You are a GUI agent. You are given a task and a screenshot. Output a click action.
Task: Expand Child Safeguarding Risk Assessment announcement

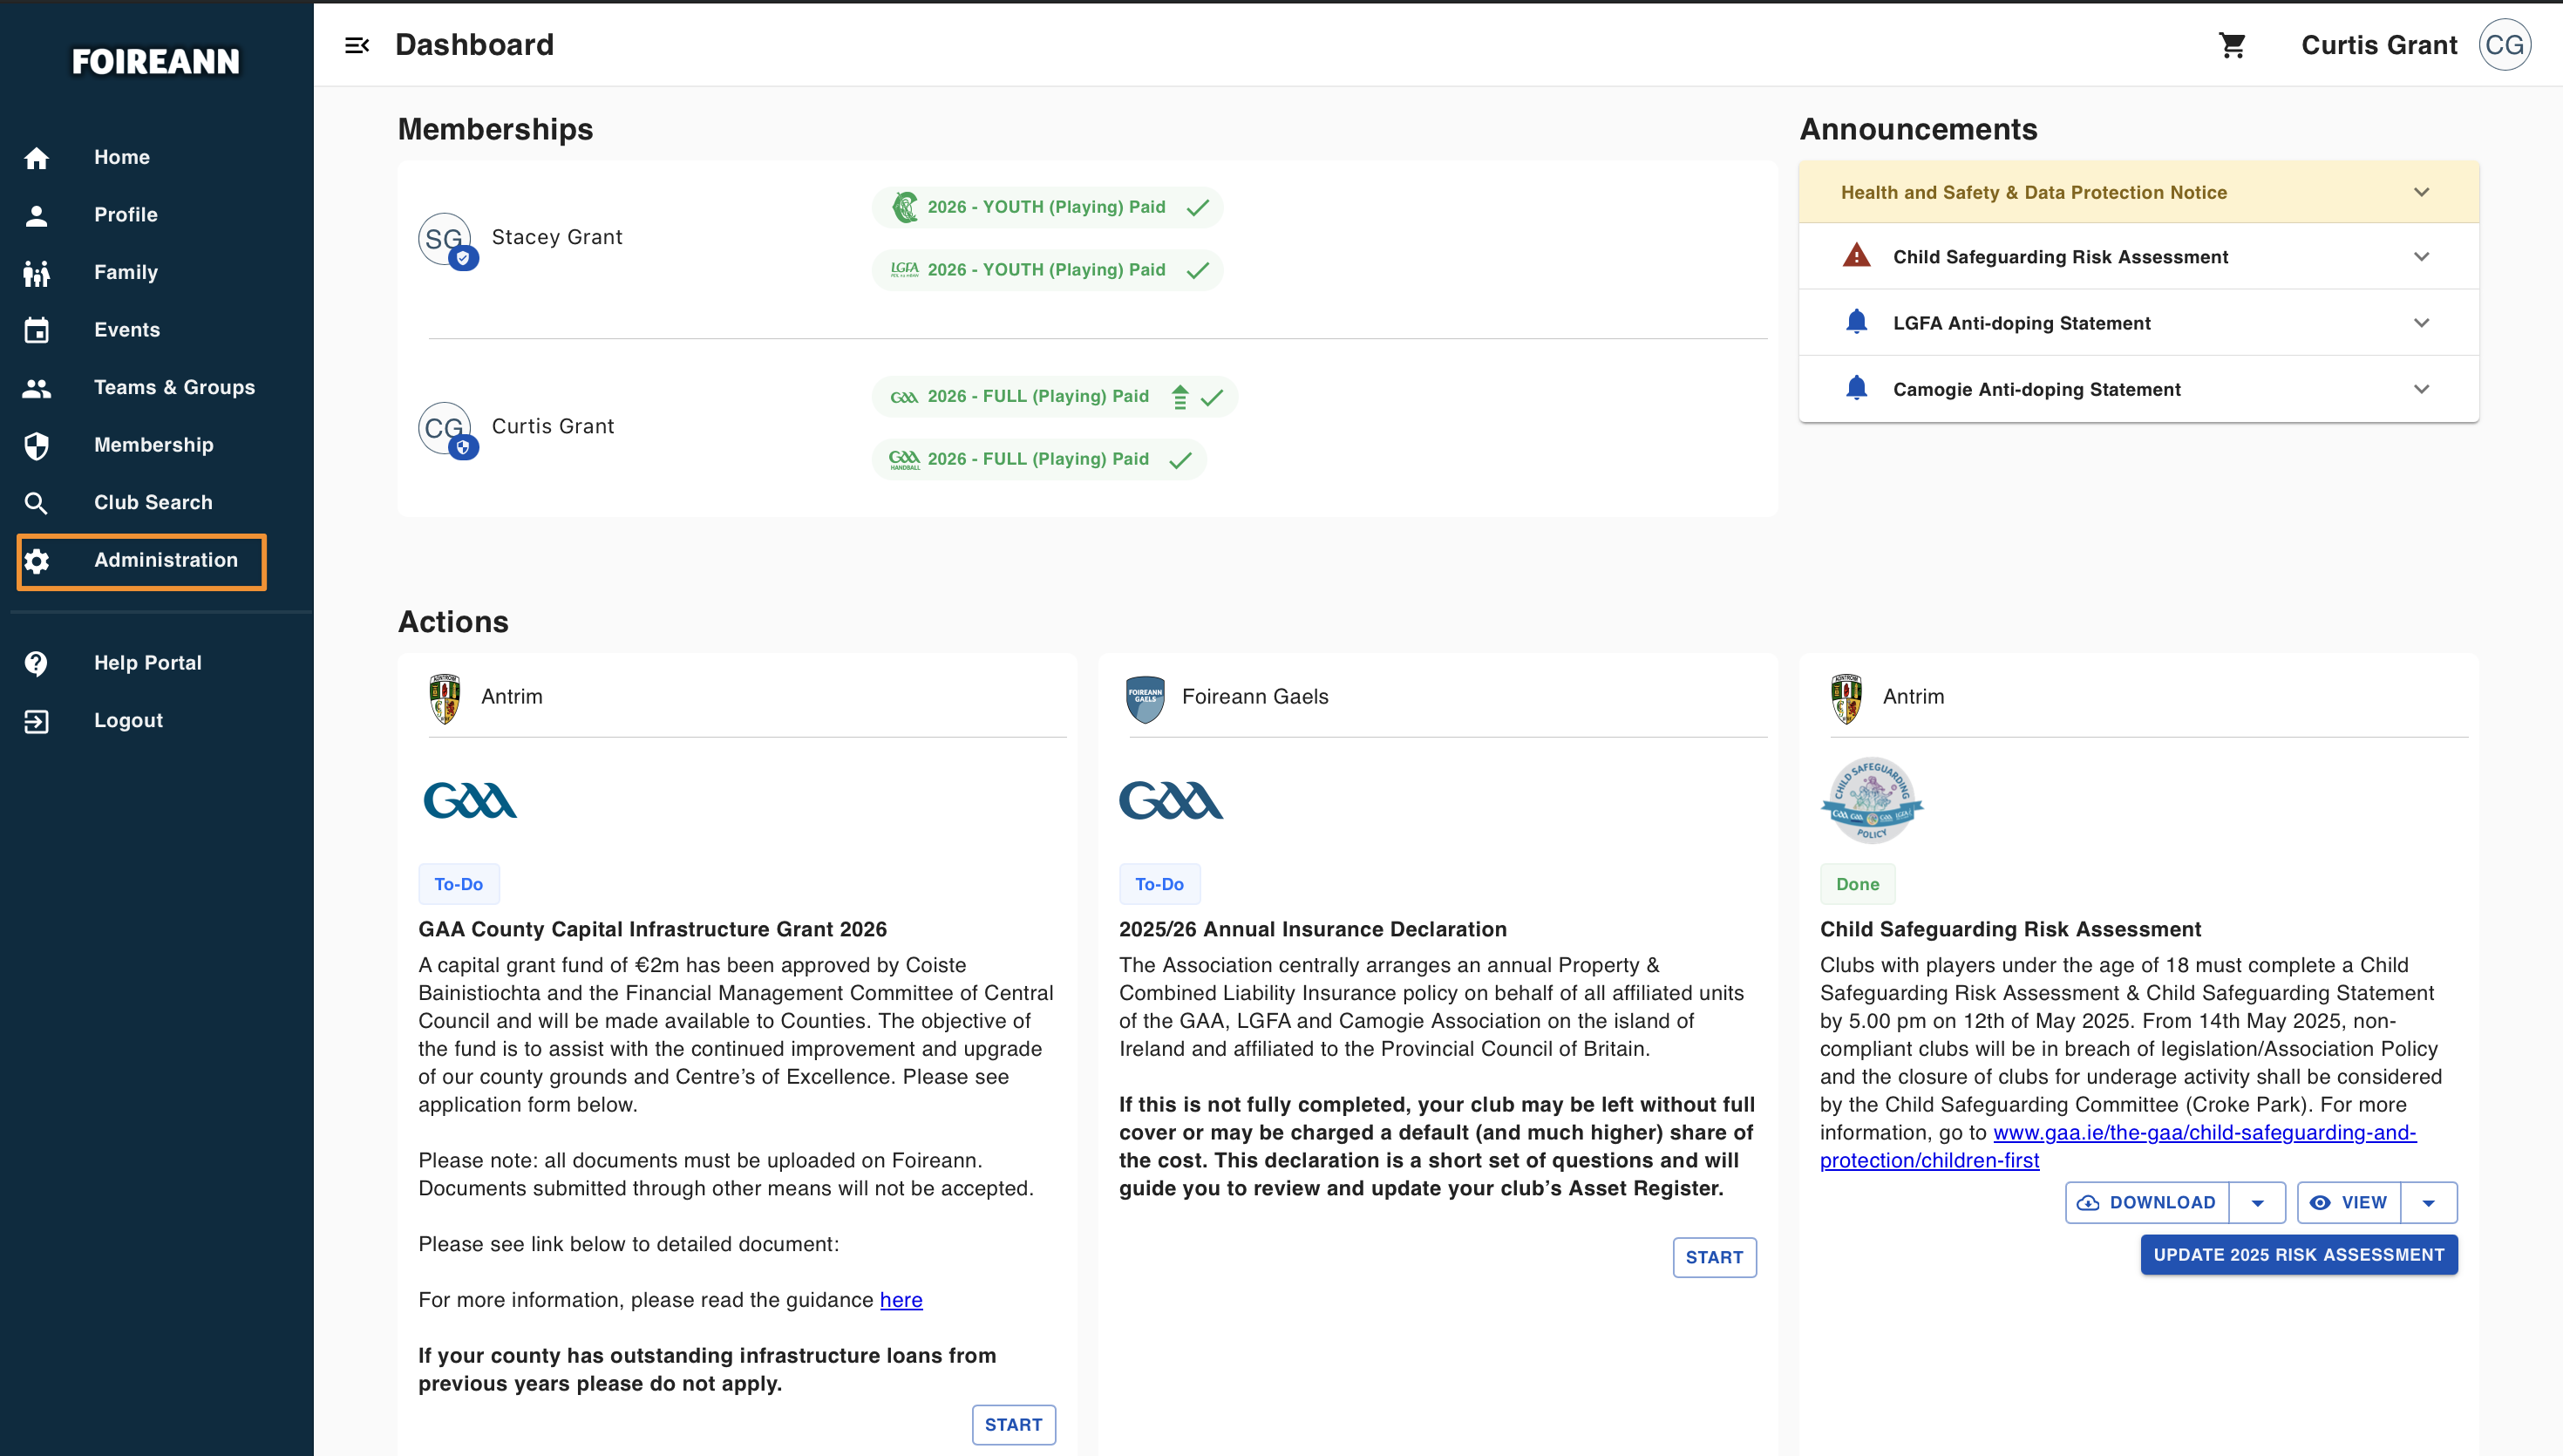point(2138,257)
